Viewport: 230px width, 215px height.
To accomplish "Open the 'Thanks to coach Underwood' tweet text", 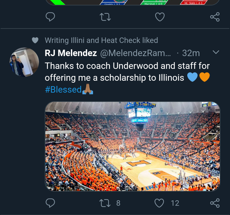I will point(127,72).
